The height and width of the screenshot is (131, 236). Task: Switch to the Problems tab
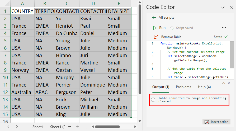[183, 87]
